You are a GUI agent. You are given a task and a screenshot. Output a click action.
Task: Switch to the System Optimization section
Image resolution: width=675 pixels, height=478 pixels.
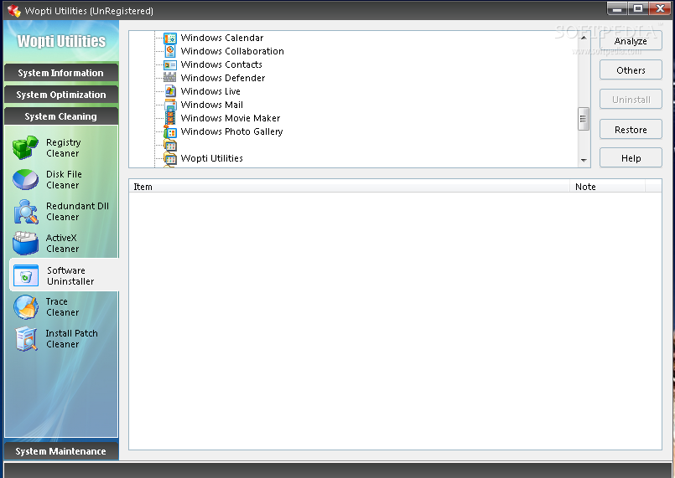60,95
